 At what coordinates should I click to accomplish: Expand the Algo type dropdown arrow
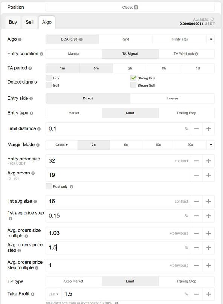(211, 40)
